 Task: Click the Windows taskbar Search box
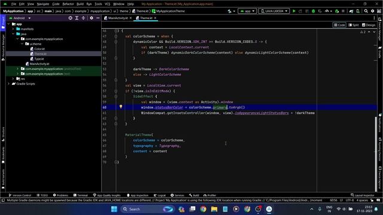tap(148, 209)
